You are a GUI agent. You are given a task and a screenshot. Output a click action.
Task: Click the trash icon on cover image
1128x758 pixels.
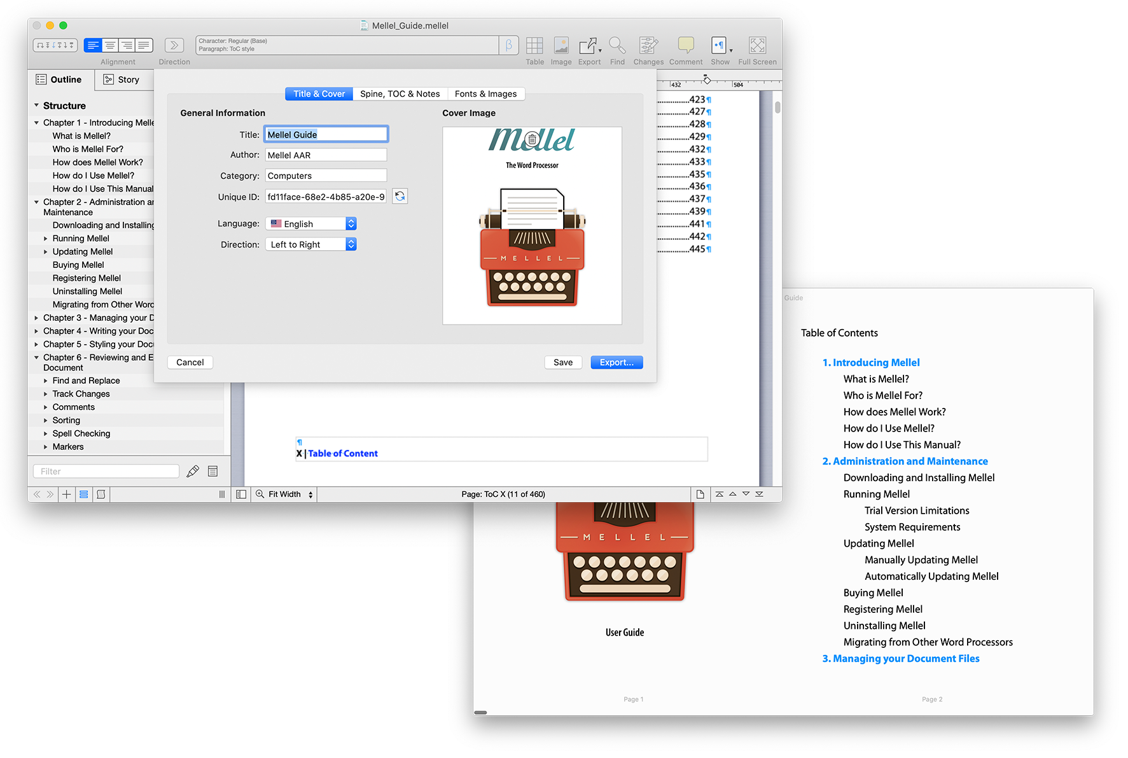(x=533, y=139)
